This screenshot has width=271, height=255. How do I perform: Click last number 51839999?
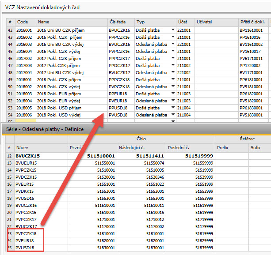pyautogui.click(x=191, y=248)
